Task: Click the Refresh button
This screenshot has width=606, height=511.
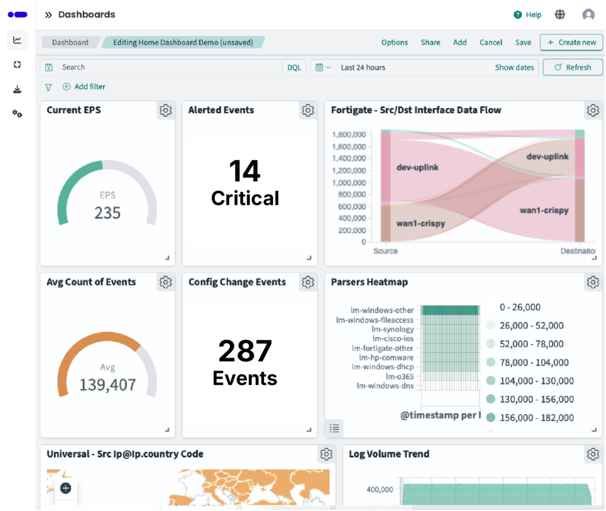Action: point(572,68)
